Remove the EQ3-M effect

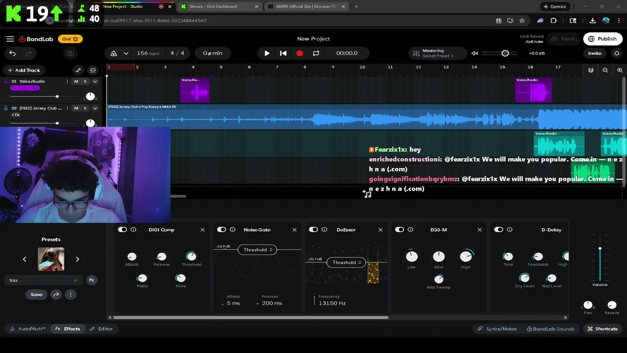[x=480, y=229]
